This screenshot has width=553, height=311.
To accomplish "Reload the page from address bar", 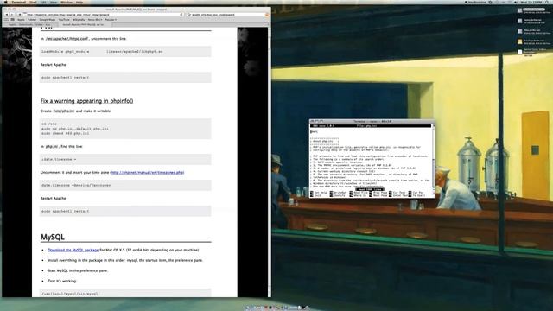I will coord(181,15).
